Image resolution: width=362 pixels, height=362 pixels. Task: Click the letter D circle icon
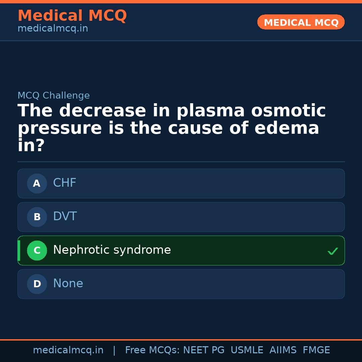click(x=37, y=284)
